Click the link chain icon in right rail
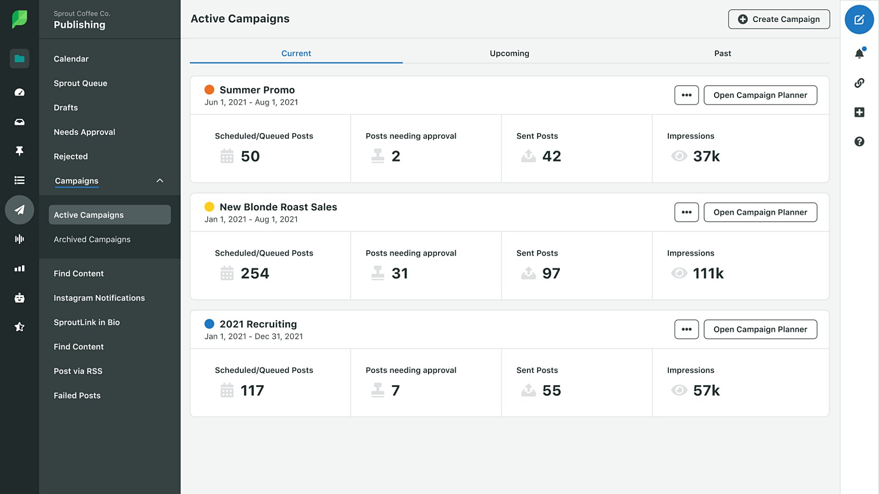Screen dimensions: 879x494 pos(859,83)
